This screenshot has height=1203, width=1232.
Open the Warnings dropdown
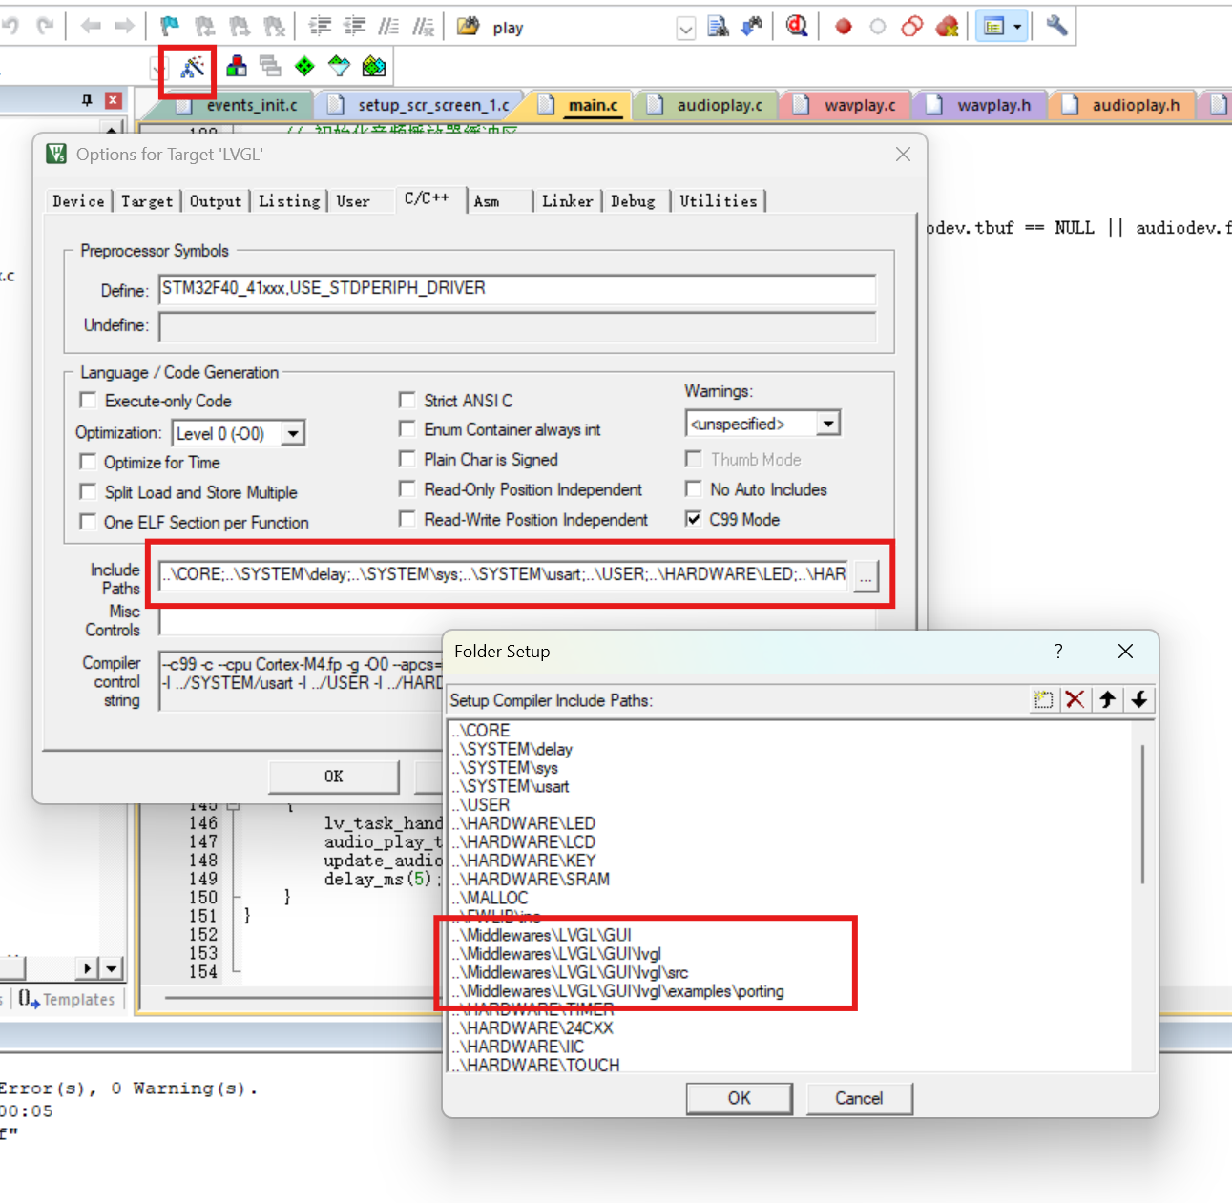pyautogui.click(x=828, y=423)
